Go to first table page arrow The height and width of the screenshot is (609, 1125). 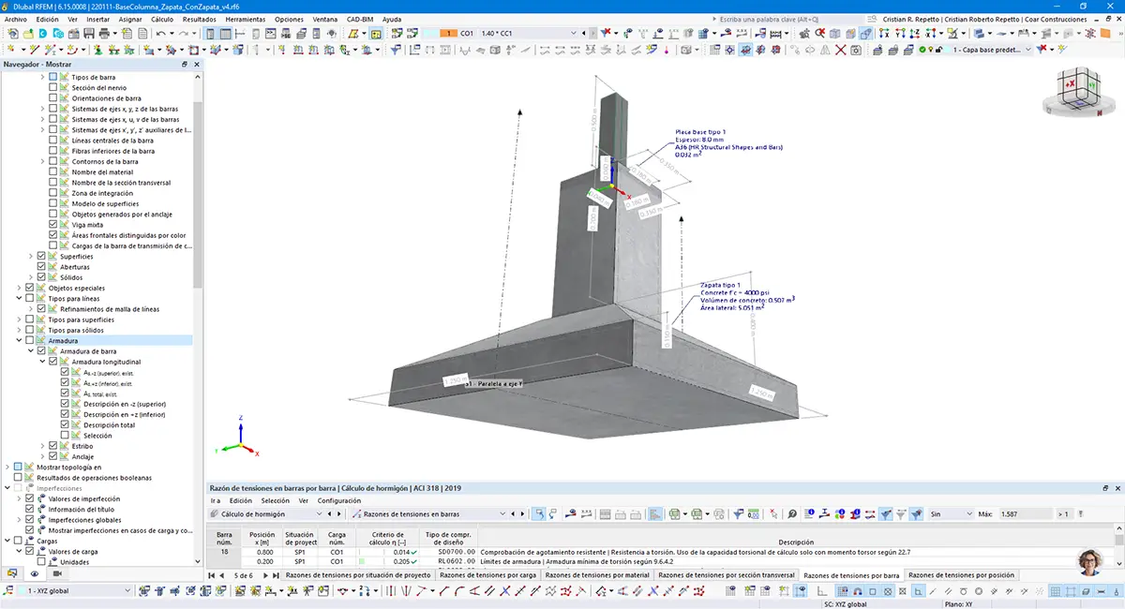[x=212, y=575]
